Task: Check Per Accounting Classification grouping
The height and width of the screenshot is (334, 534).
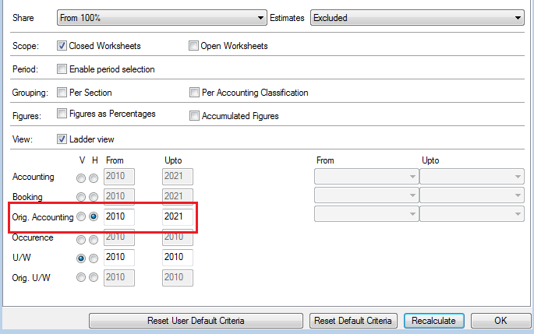Action: pos(194,93)
